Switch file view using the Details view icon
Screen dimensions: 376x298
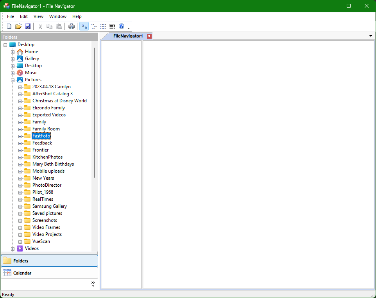pos(112,26)
